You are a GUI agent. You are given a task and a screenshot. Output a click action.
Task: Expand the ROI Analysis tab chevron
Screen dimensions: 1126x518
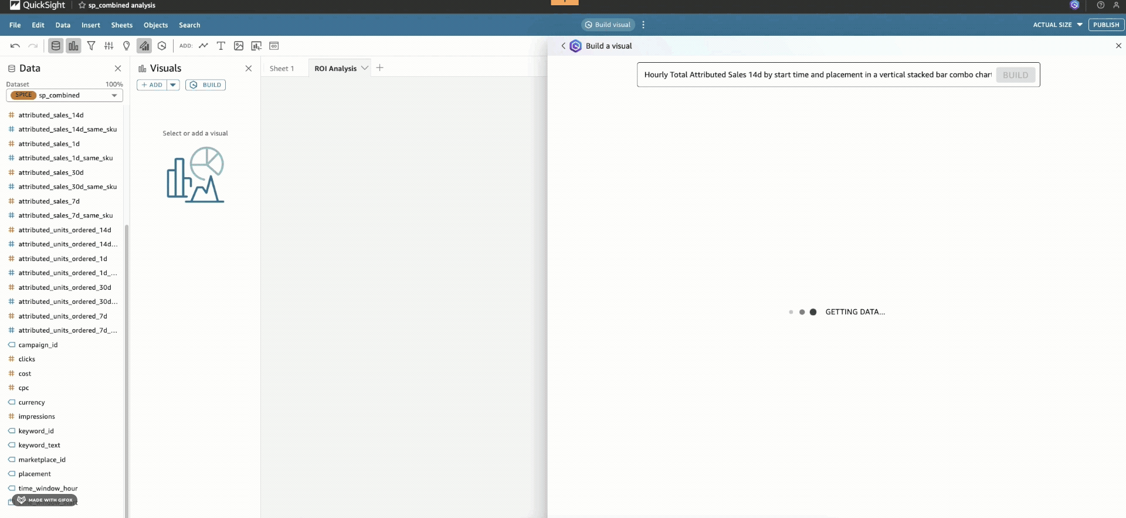pos(365,68)
